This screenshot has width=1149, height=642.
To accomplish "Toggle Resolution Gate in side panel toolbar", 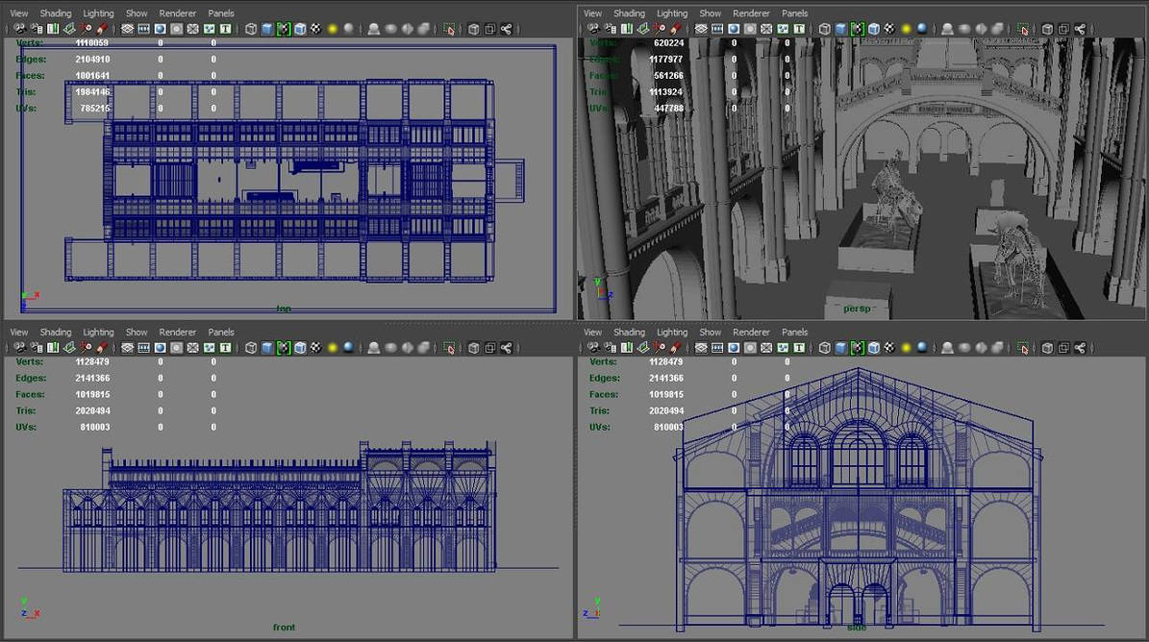I will [x=734, y=348].
